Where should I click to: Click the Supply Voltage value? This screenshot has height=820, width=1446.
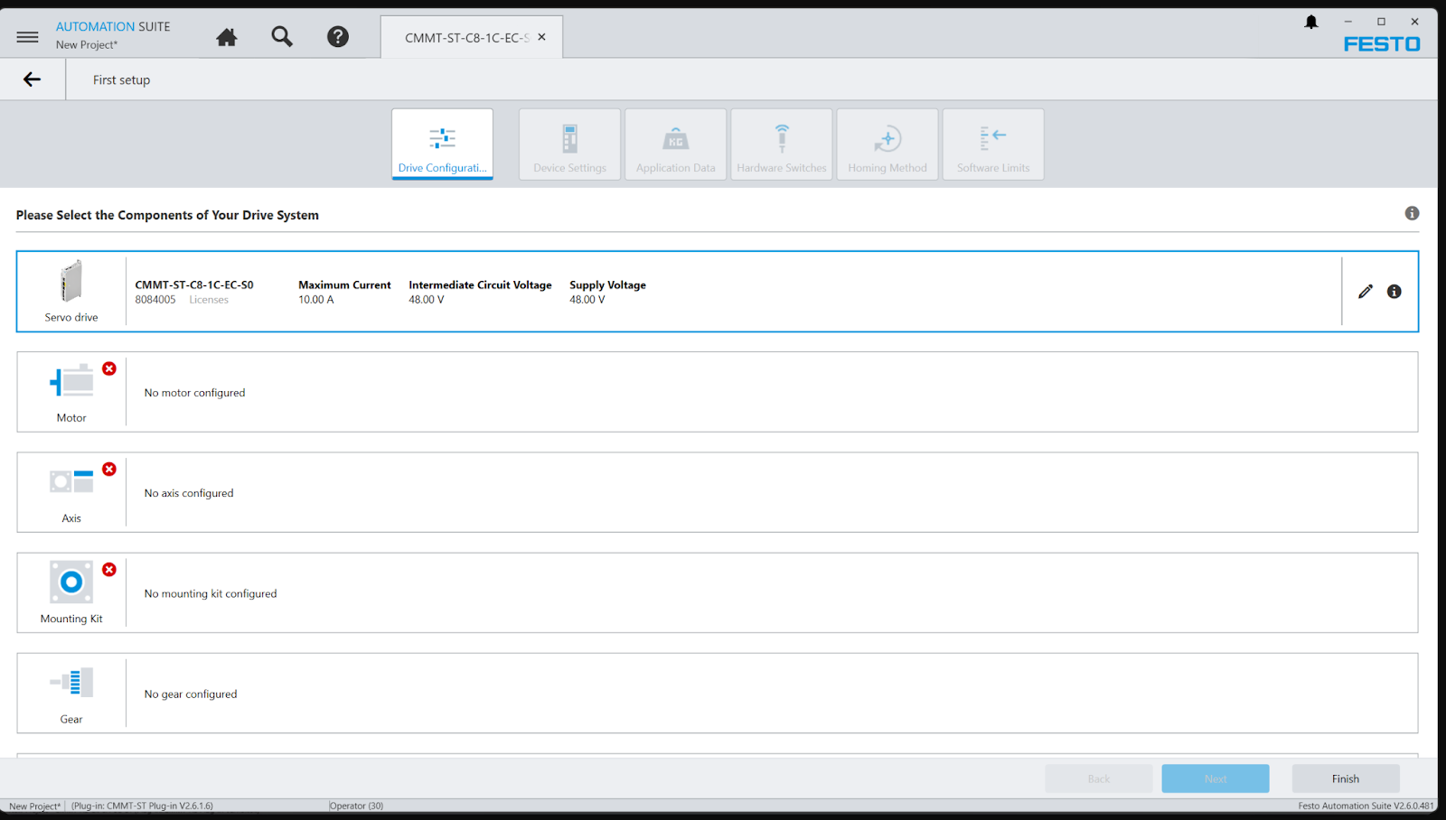(x=587, y=300)
